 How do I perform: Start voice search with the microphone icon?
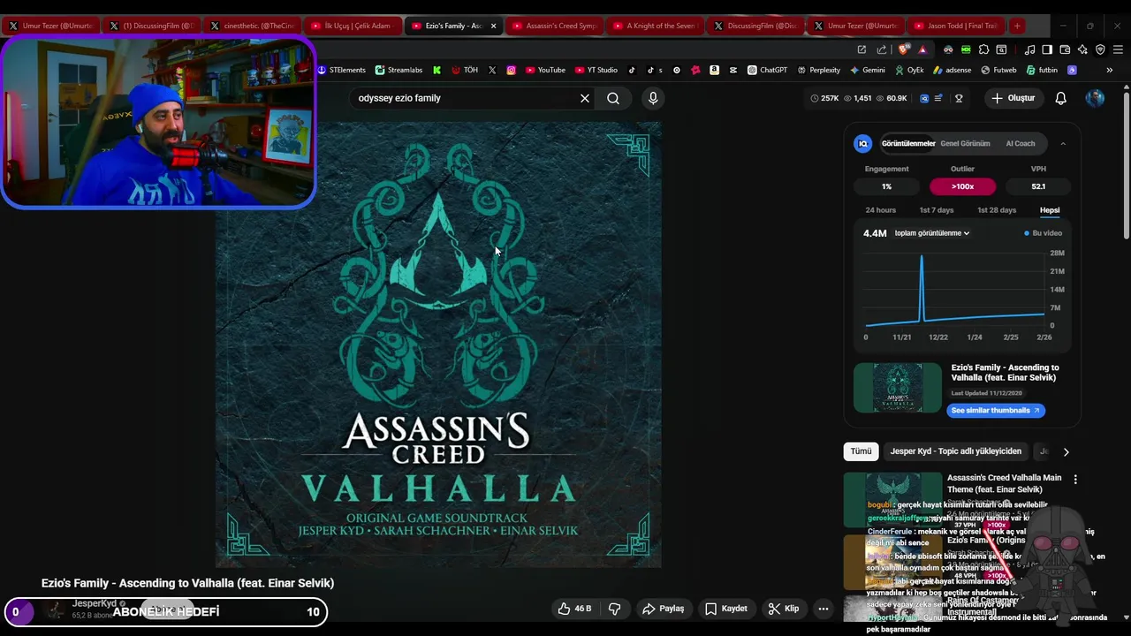pos(653,98)
